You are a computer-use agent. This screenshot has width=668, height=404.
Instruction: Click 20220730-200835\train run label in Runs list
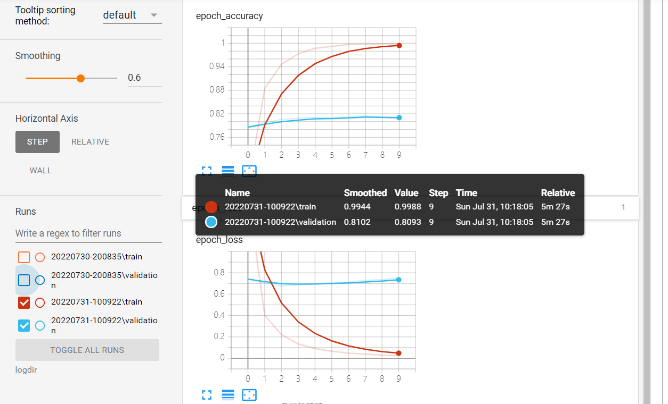pos(96,257)
